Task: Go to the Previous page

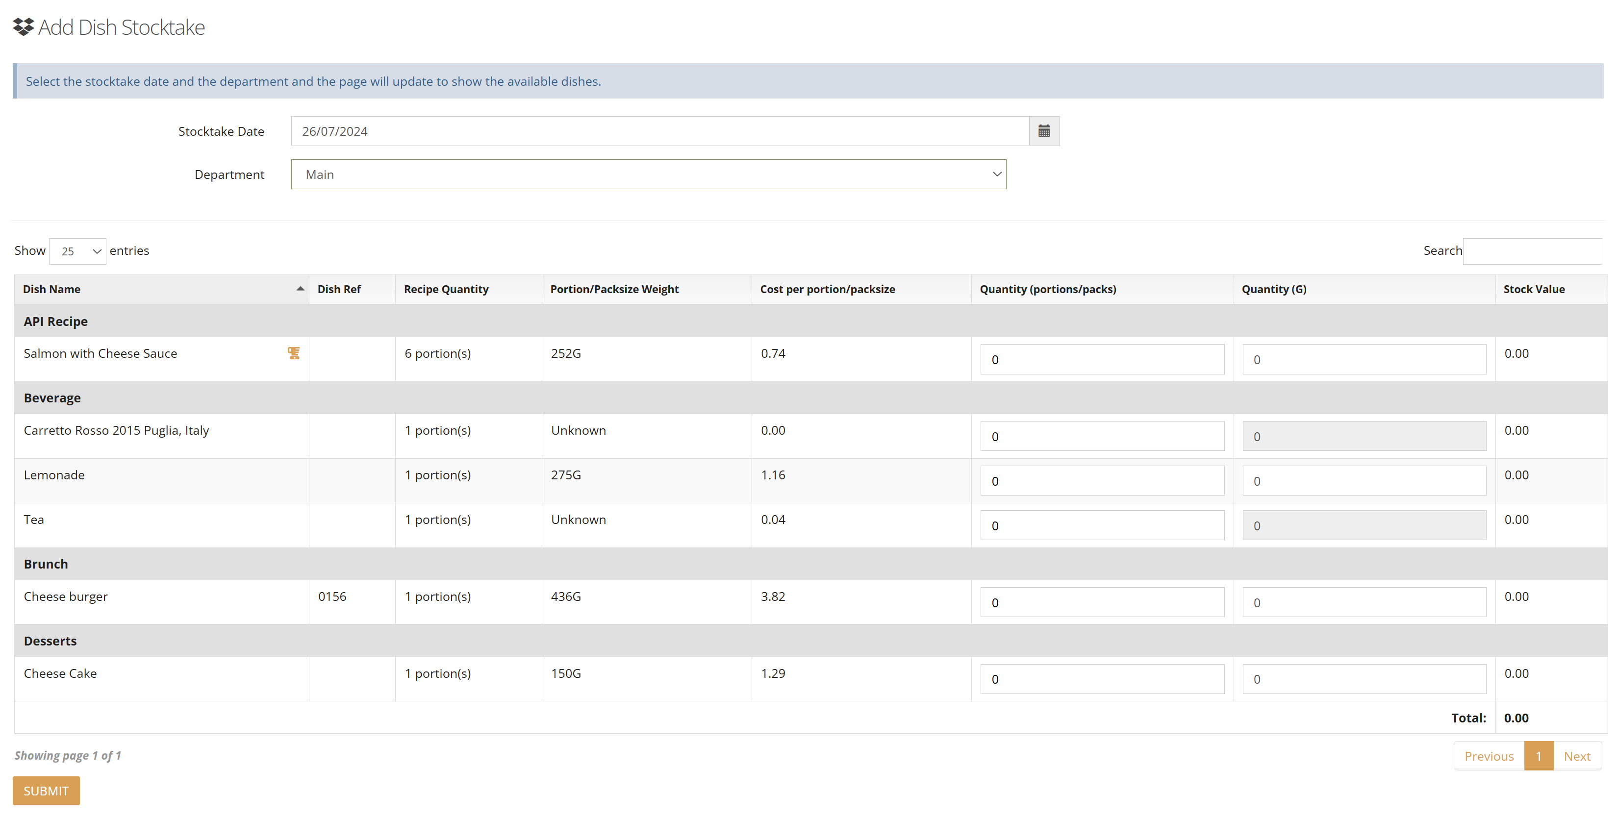Action: pos(1489,756)
